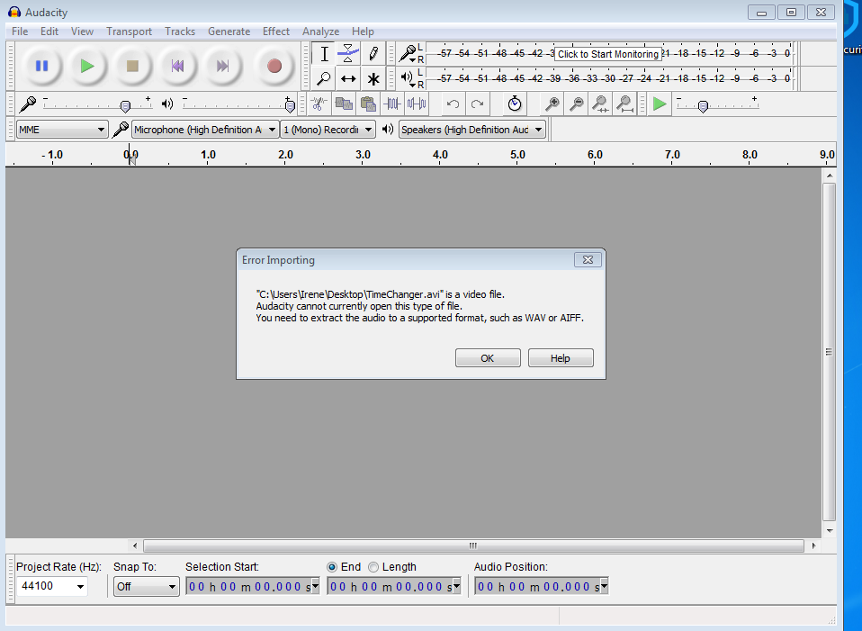
Task: Open the Speakers playback device dropdown
Action: 472,130
